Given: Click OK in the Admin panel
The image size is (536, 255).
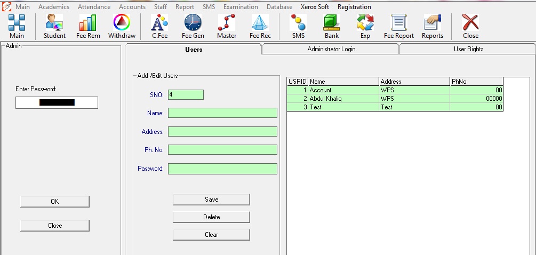Looking at the screenshot, I should 55,201.
